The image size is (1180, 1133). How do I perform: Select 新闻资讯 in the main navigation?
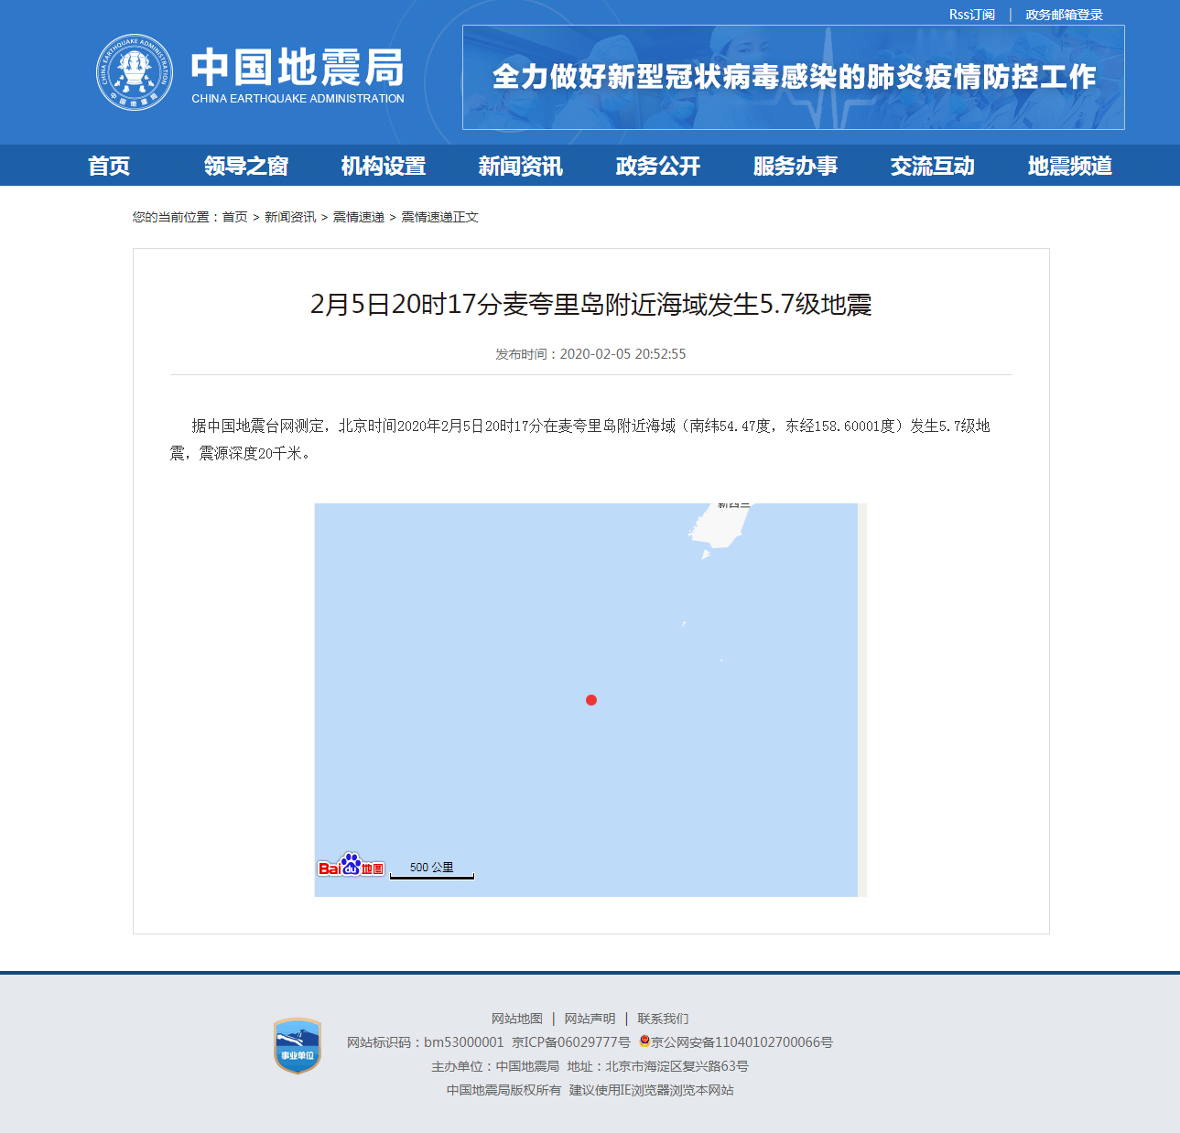521,166
